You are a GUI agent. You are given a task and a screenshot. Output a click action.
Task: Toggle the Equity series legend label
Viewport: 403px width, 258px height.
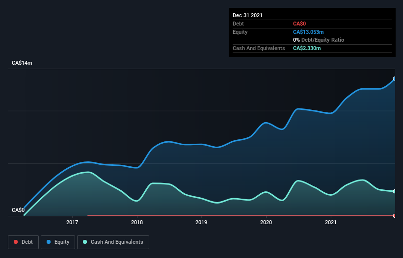point(61,242)
